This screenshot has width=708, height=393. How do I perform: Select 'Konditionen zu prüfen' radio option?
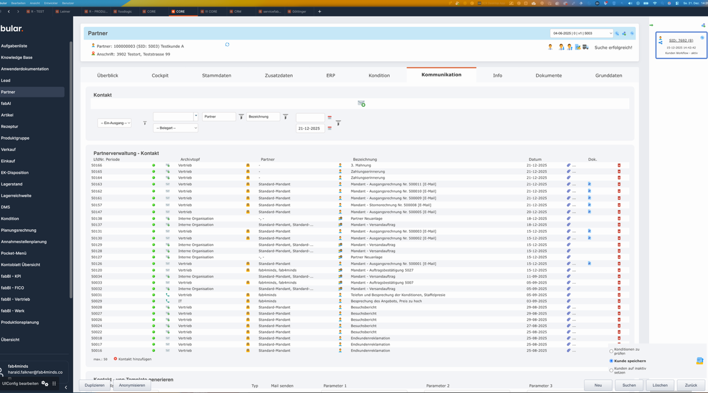pyautogui.click(x=611, y=351)
